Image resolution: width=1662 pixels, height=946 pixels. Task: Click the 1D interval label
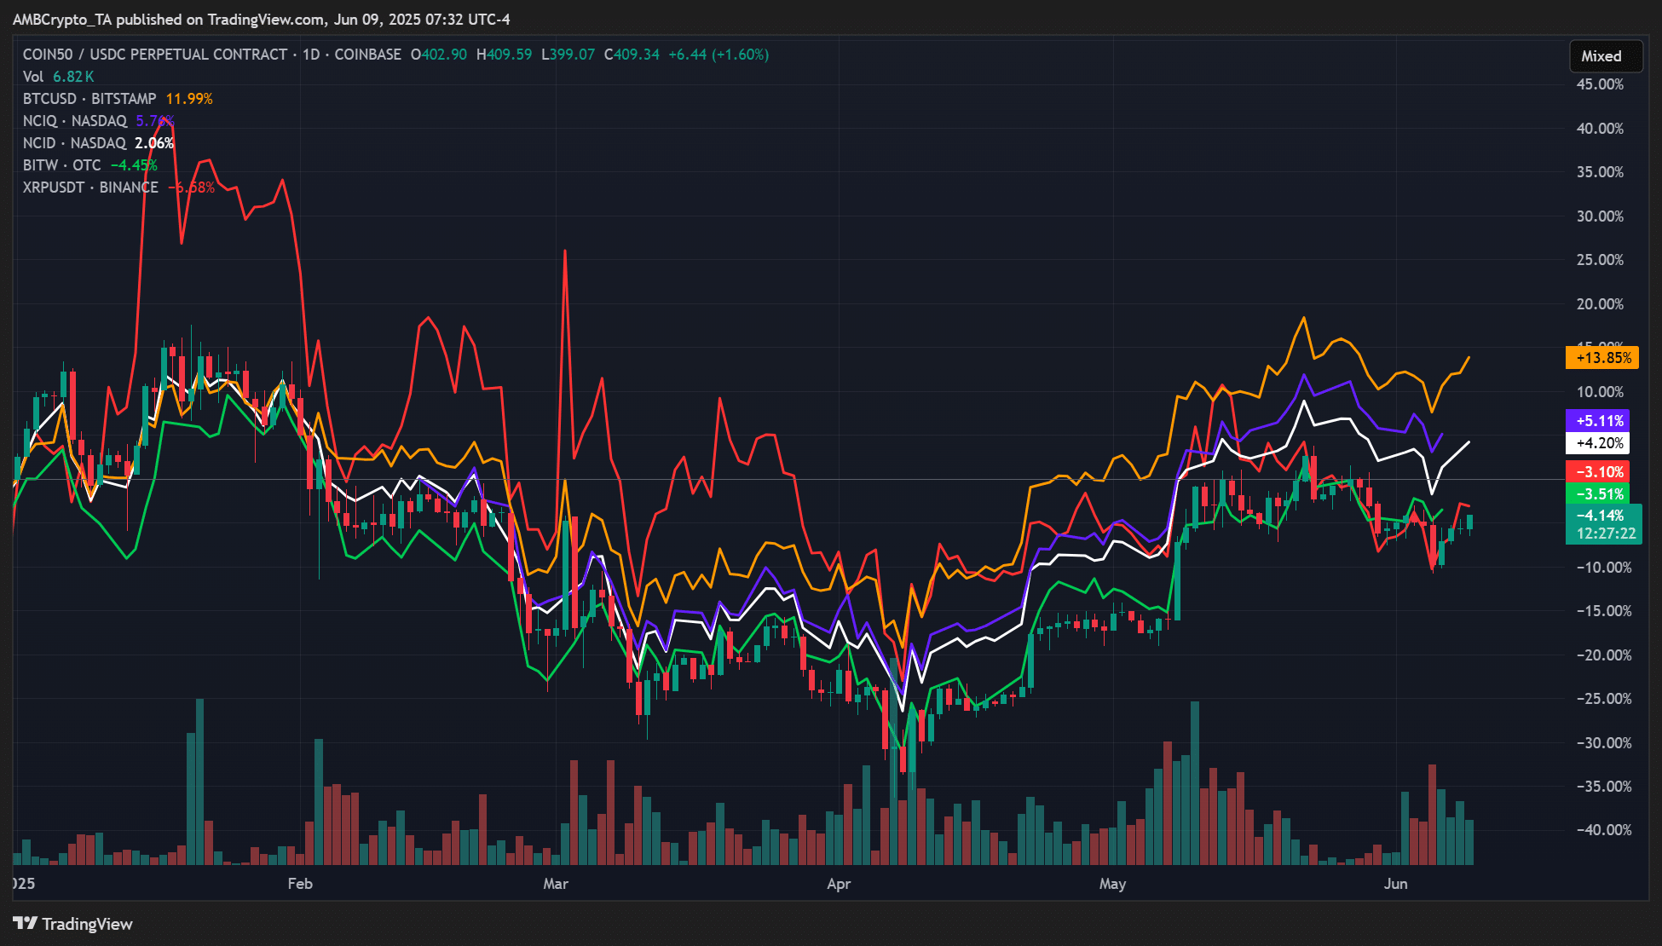point(311,55)
